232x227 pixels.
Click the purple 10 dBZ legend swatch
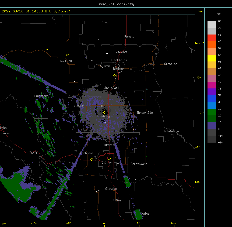click(x=212, y=126)
